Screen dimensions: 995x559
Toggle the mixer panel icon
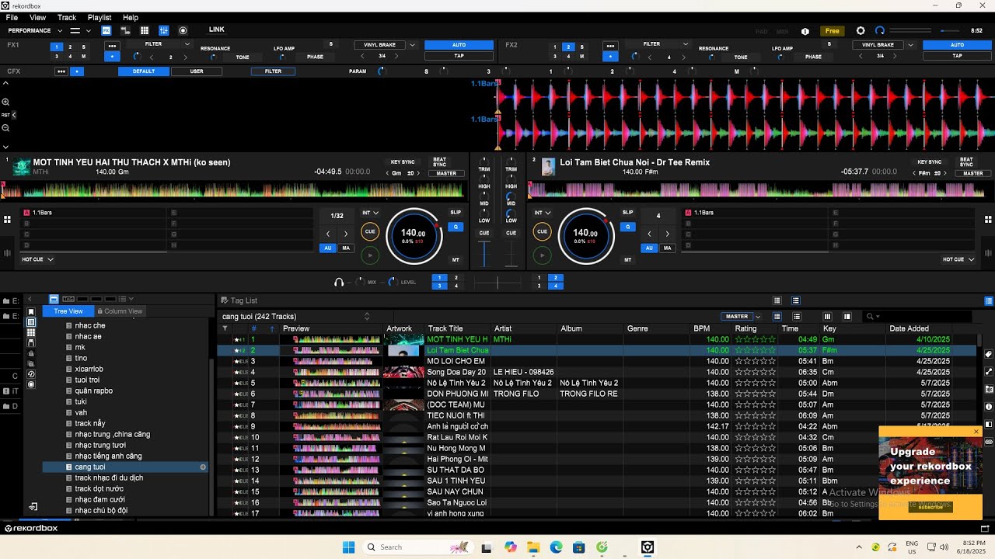click(164, 31)
